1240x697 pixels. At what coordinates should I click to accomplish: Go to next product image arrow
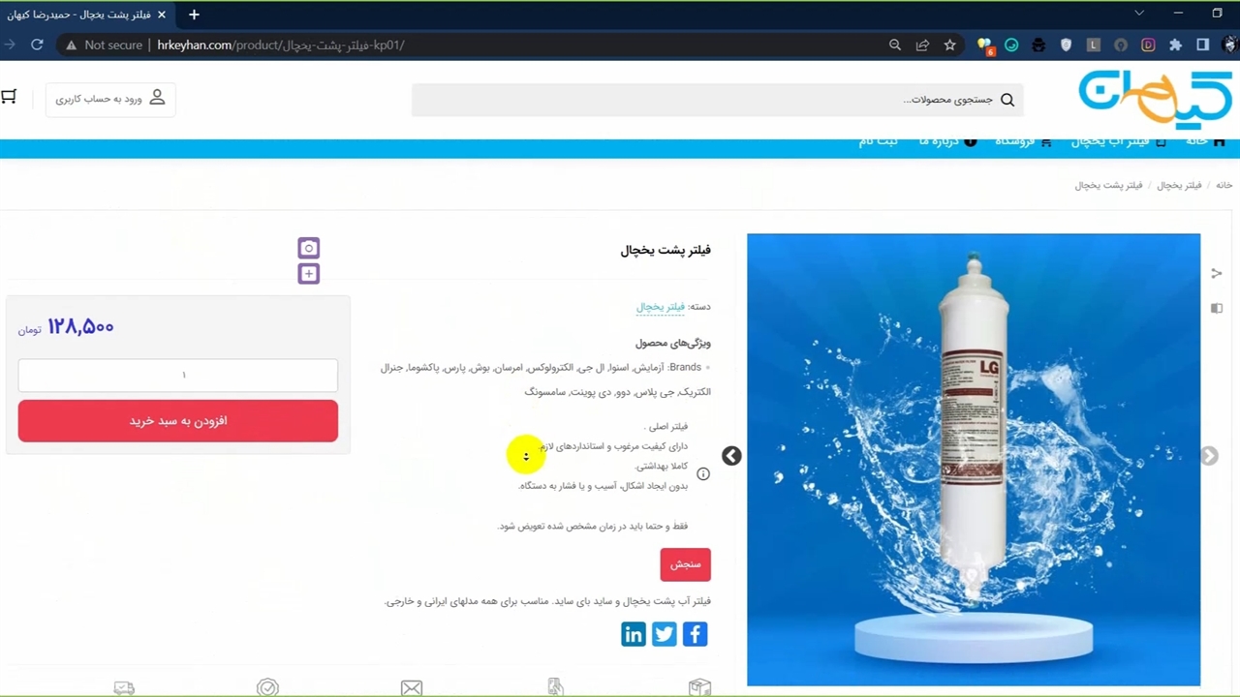click(x=1209, y=456)
